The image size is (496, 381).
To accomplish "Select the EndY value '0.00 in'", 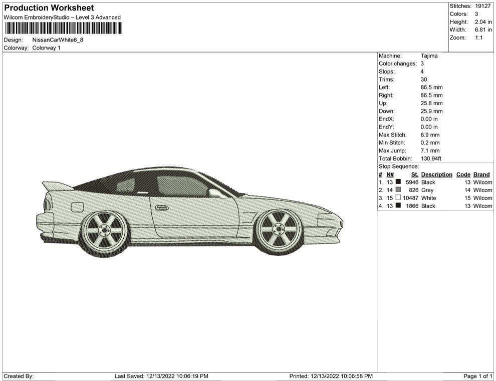I will coord(429,127).
